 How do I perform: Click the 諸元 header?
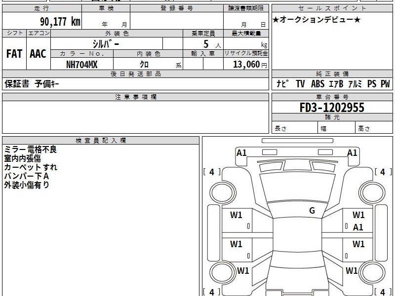pyautogui.click(x=332, y=117)
